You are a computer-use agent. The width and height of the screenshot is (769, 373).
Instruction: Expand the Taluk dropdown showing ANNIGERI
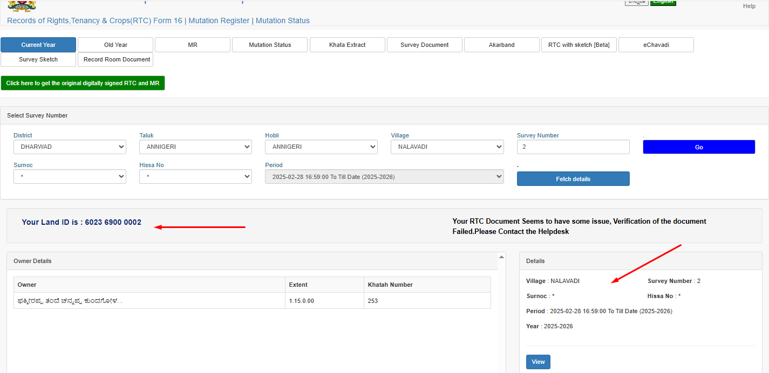point(195,147)
